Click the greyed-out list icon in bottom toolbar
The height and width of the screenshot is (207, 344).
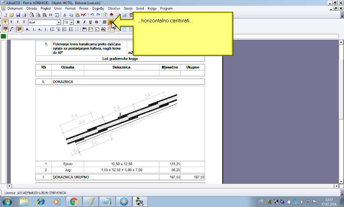tap(77, 29)
